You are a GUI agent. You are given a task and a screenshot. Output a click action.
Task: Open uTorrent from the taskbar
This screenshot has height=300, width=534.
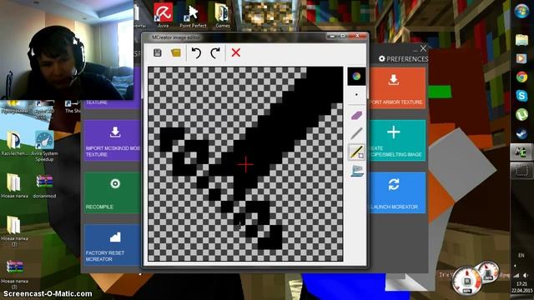tap(521, 115)
